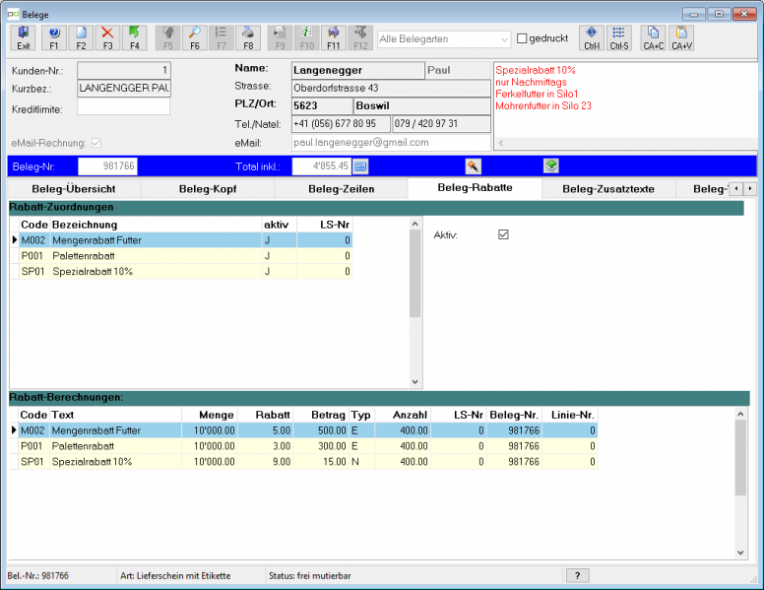
Task: Switch to the Beleg-Kopf tab
Action: click(208, 189)
